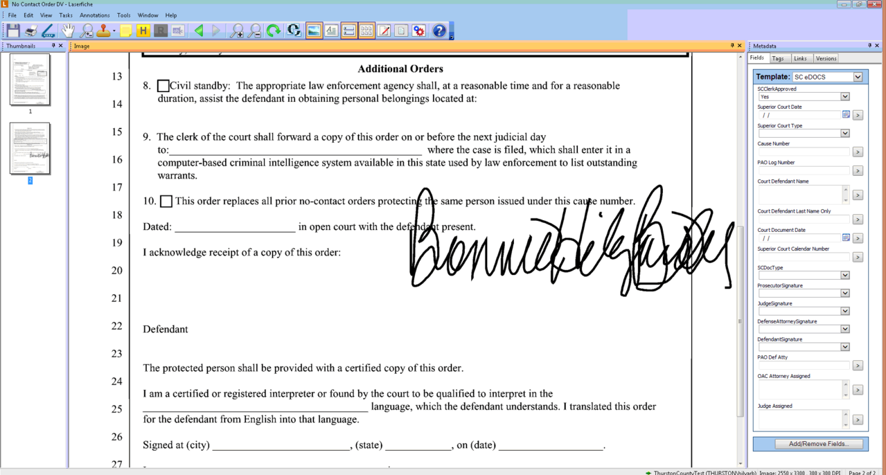Open Help question mark icon
Viewport: 886px width, 475px height.
click(439, 30)
